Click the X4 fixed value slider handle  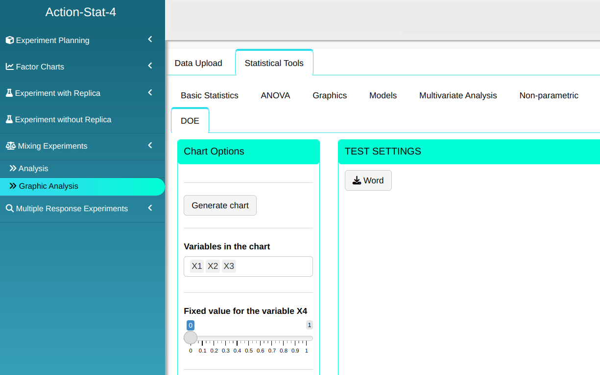(191, 338)
